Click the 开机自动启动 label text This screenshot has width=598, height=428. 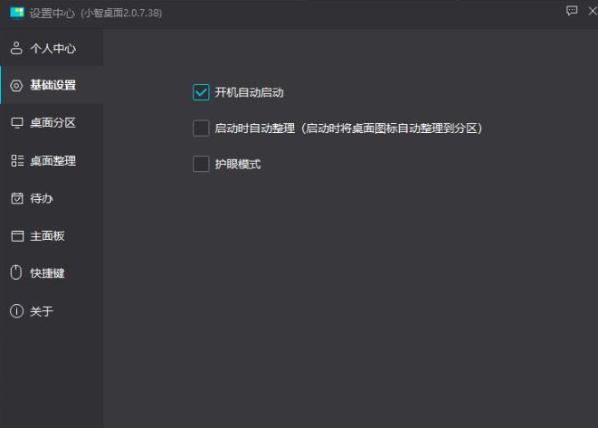point(249,92)
